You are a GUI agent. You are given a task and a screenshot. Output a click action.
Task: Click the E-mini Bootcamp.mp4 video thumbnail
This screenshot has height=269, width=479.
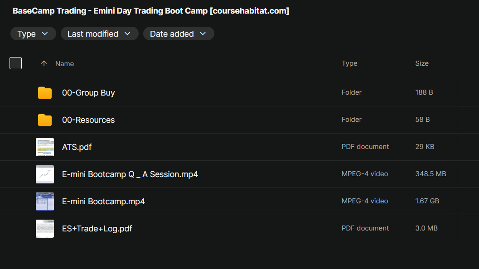44,202
